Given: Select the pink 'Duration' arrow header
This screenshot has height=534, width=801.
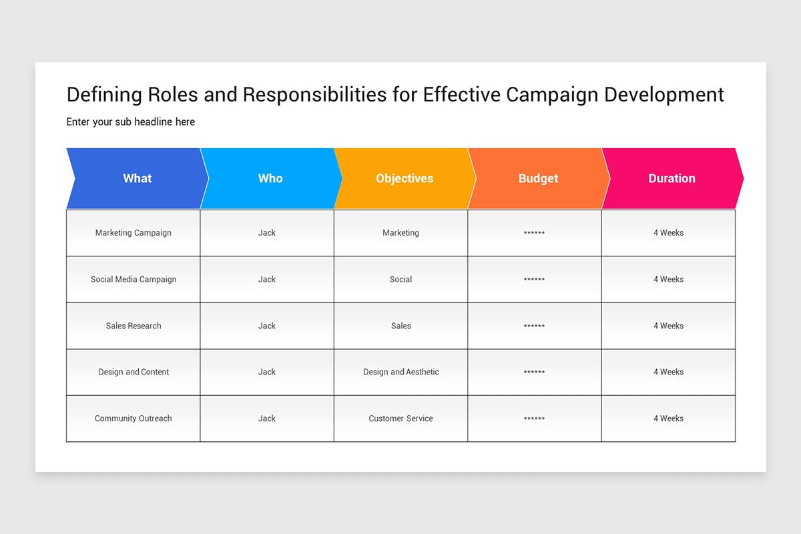Looking at the screenshot, I should click(672, 178).
